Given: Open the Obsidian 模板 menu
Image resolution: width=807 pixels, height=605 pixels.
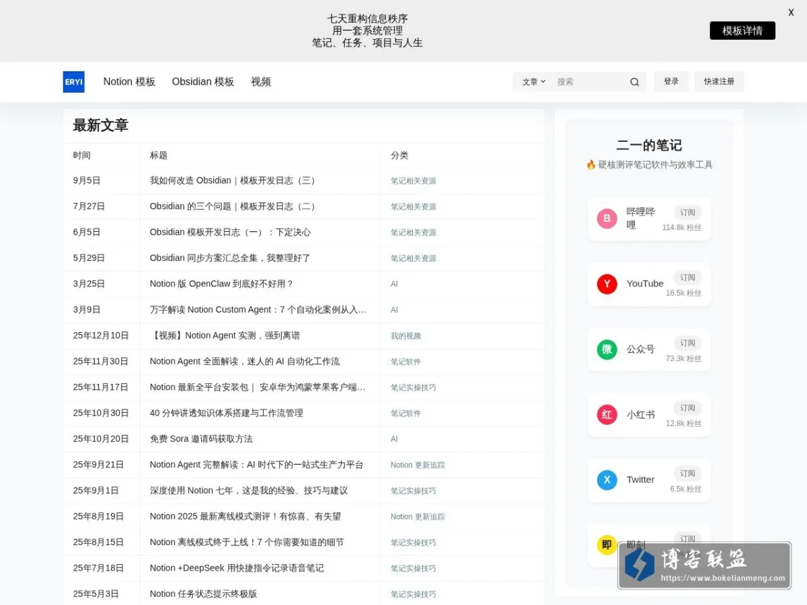Looking at the screenshot, I should [203, 82].
